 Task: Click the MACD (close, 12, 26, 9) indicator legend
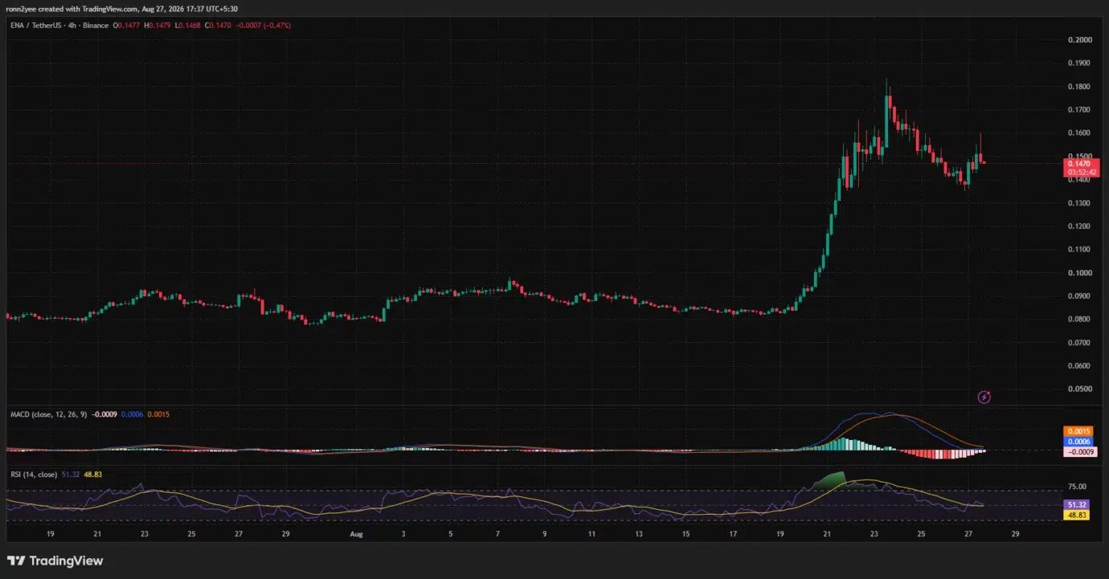click(48, 414)
